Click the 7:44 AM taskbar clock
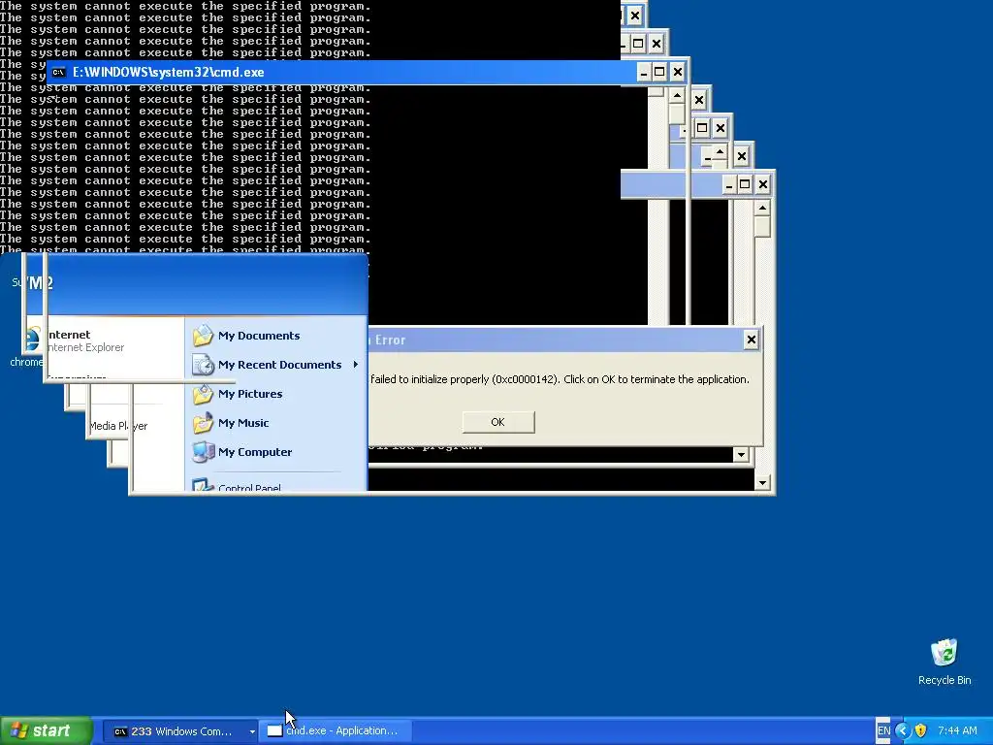The image size is (993, 745). pos(957,730)
